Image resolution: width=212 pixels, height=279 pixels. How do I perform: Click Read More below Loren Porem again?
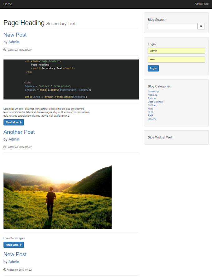click(13, 245)
